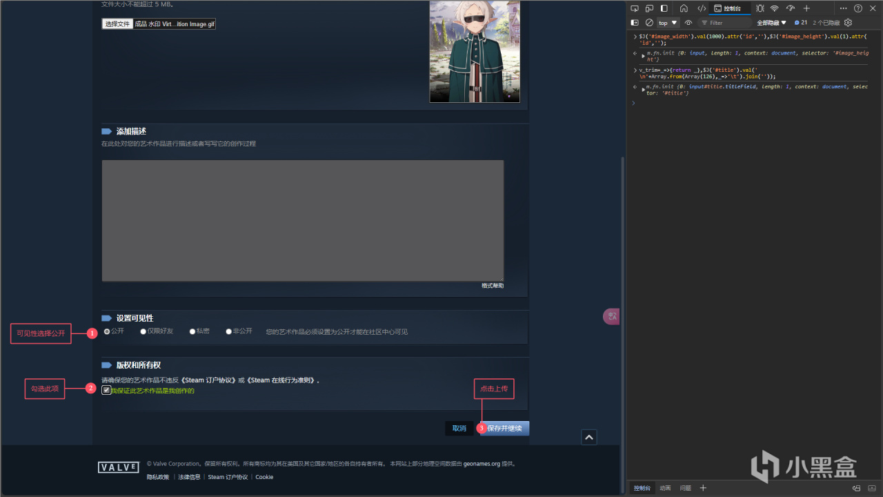Toggle the DevTools activity bar sidebar icon
The width and height of the screenshot is (883, 497).
coord(664,8)
